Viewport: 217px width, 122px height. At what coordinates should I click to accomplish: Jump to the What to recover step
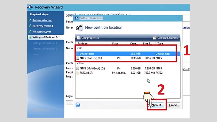click(x=42, y=32)
